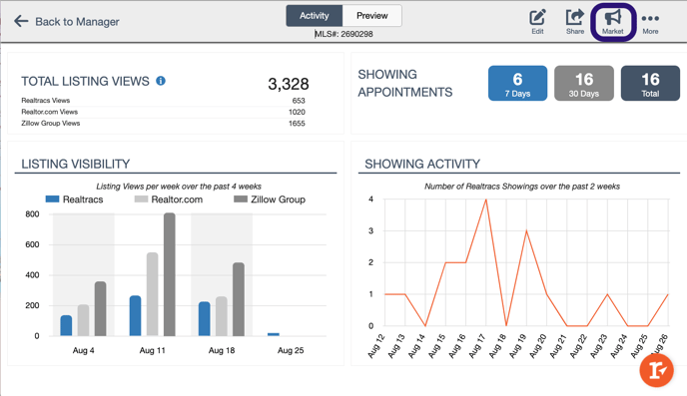Toggle Realtracs series in chart legend
The height and width of the screenshot is (396, 687).
pyautogui.click(x=75, y=199)
